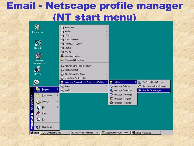Open the Remedy desktop shortcut icon
The image size is (194, 146).
pos(38,43)
